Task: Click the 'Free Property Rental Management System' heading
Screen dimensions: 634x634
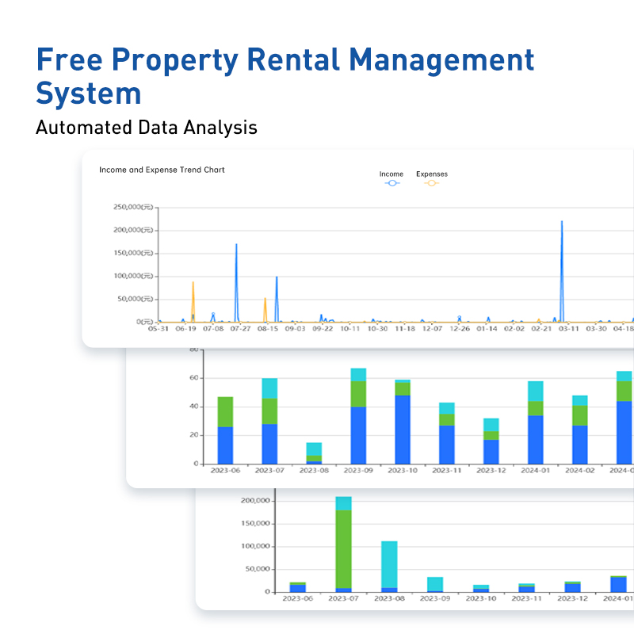Action: [285, 76]
